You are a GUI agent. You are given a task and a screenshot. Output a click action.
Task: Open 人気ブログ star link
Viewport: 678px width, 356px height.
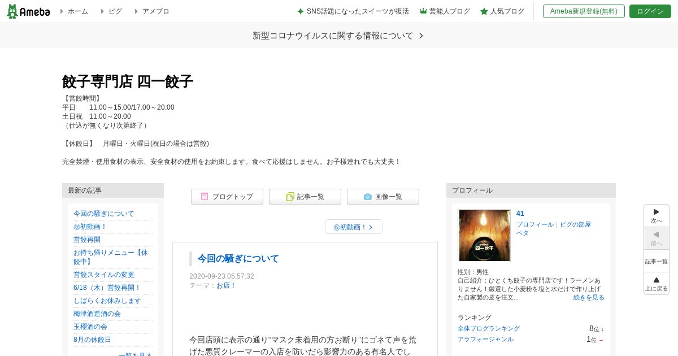(x=502, y=11)
